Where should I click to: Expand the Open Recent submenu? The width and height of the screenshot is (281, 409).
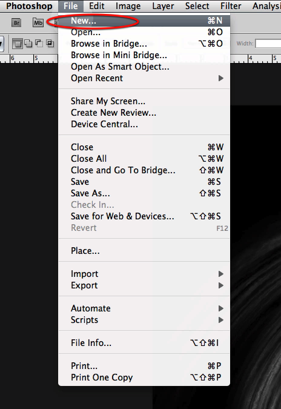144,78
